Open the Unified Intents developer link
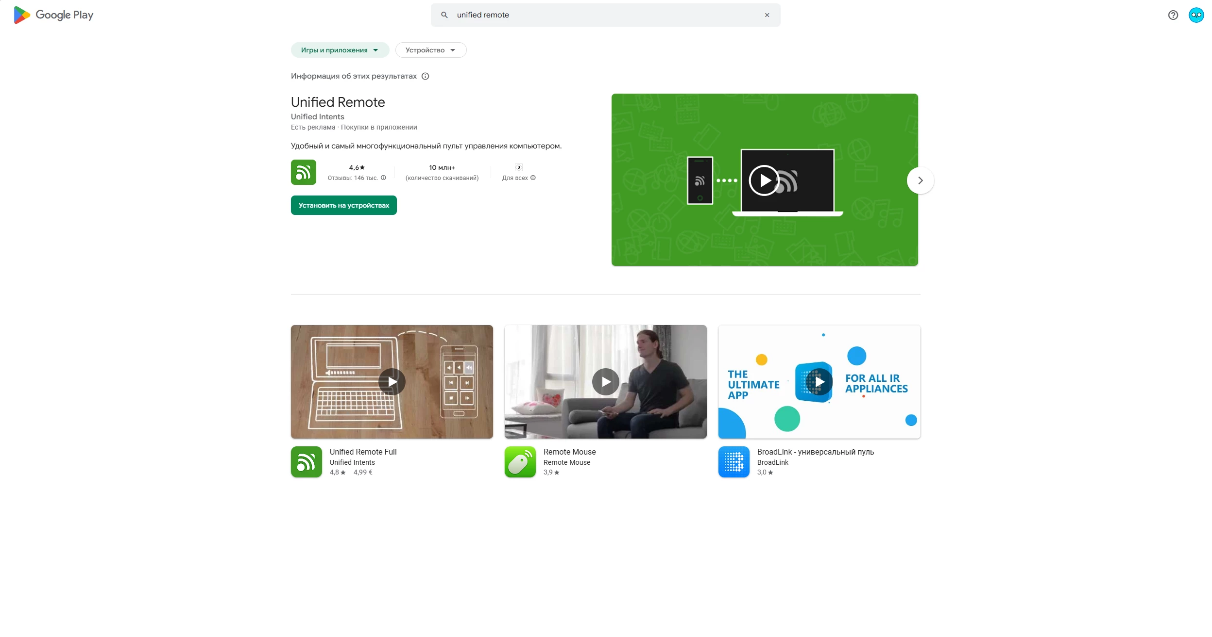Screen dimensions: 1212x637 317,117
